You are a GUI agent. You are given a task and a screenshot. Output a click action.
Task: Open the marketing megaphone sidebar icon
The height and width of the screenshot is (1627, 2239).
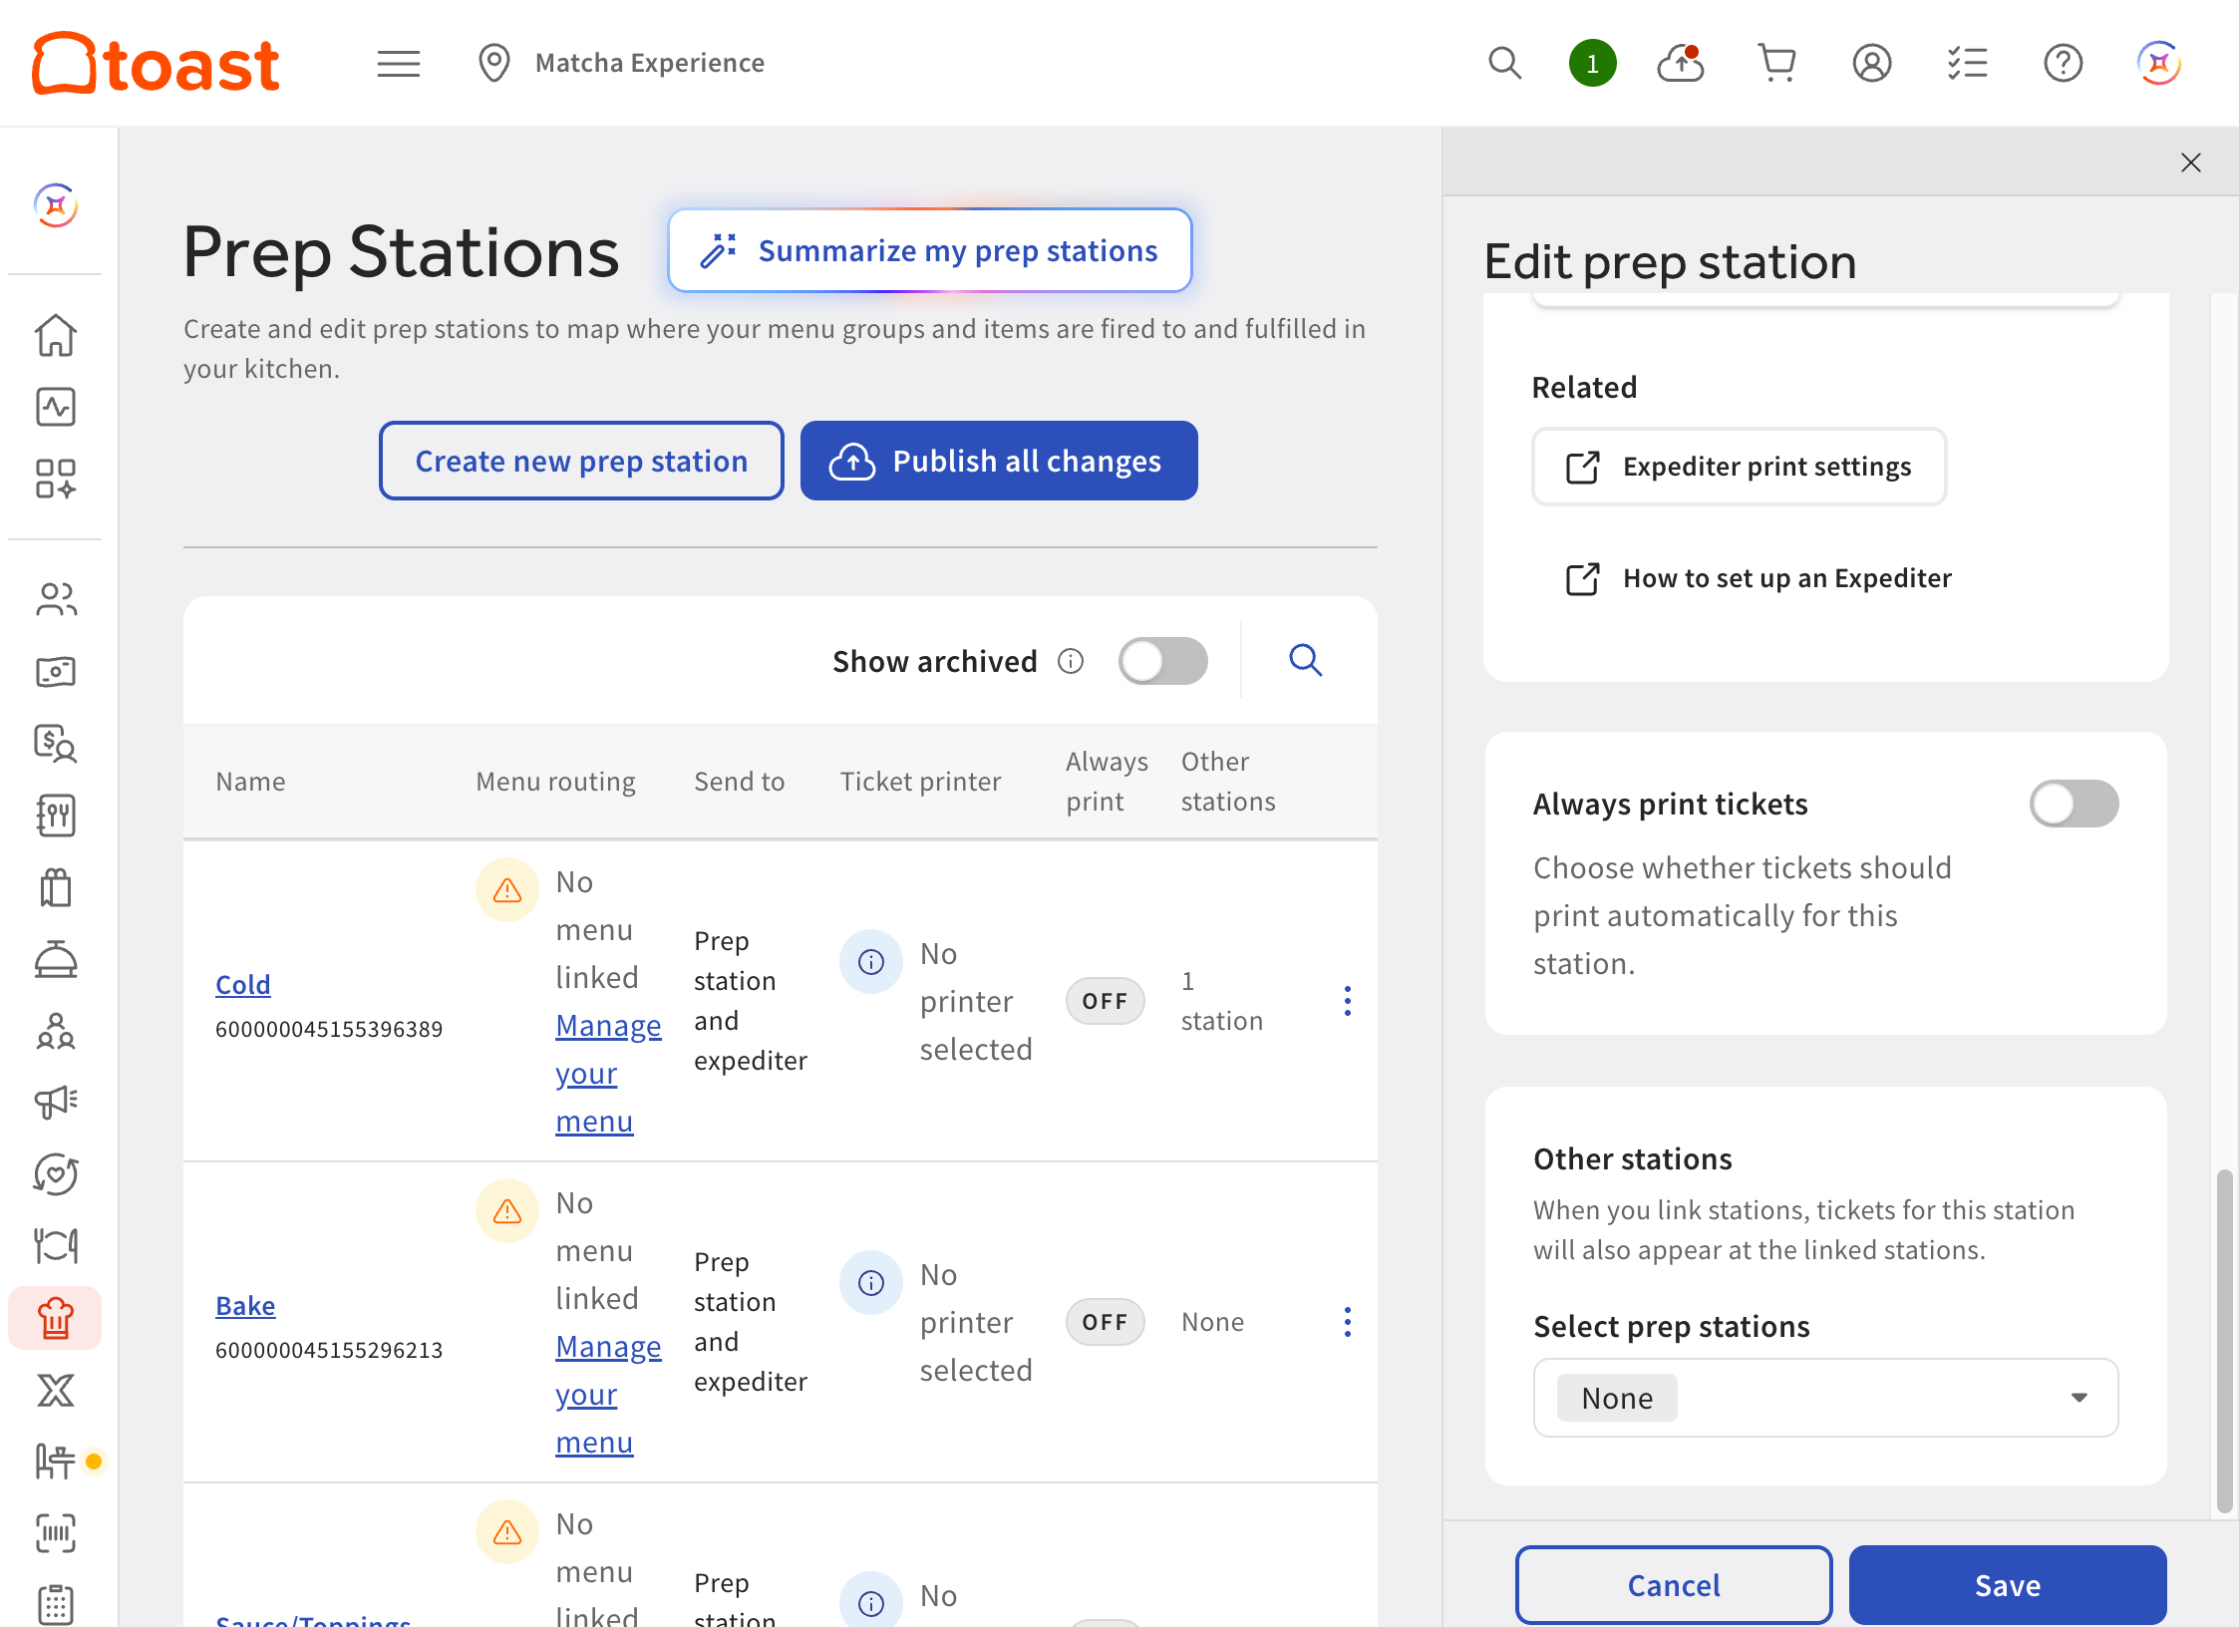tap(56, 1102)
